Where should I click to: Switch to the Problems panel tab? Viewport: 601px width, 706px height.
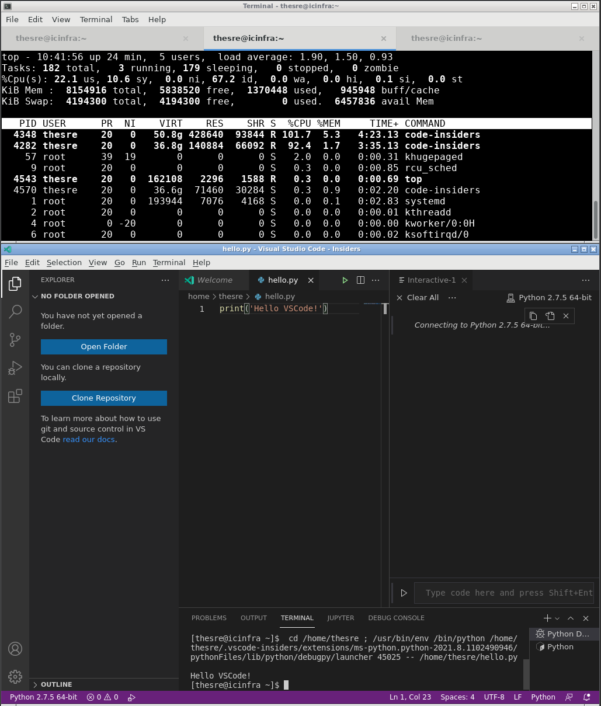[x=209, y=618]
